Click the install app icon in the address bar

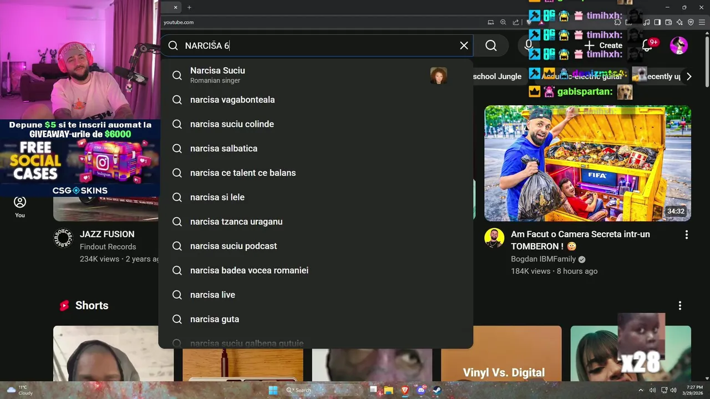tap(490, 22)
